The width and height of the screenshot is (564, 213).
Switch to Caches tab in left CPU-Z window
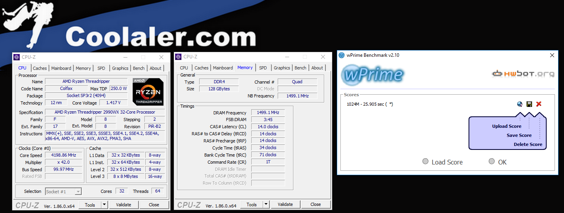click(40, 68)
